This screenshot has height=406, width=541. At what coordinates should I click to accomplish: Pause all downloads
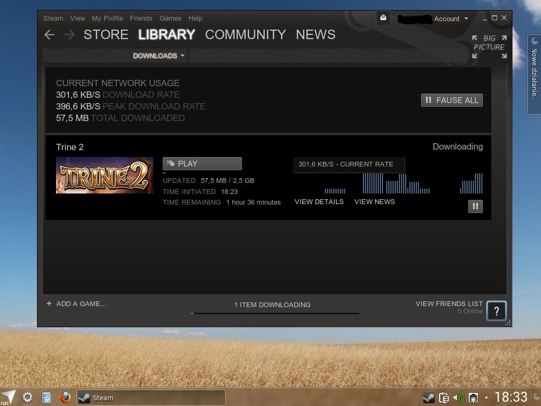452,100
